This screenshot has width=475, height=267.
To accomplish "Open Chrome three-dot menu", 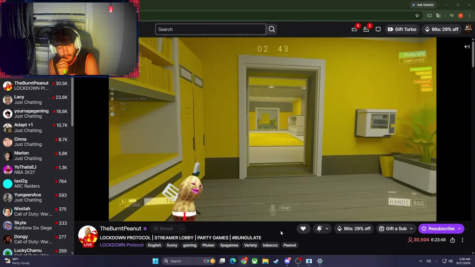I will pyautogui.click(x=469, y=16).
